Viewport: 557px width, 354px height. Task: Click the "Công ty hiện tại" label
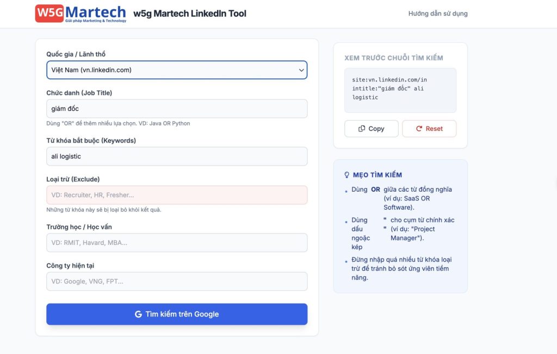[75, 265]
